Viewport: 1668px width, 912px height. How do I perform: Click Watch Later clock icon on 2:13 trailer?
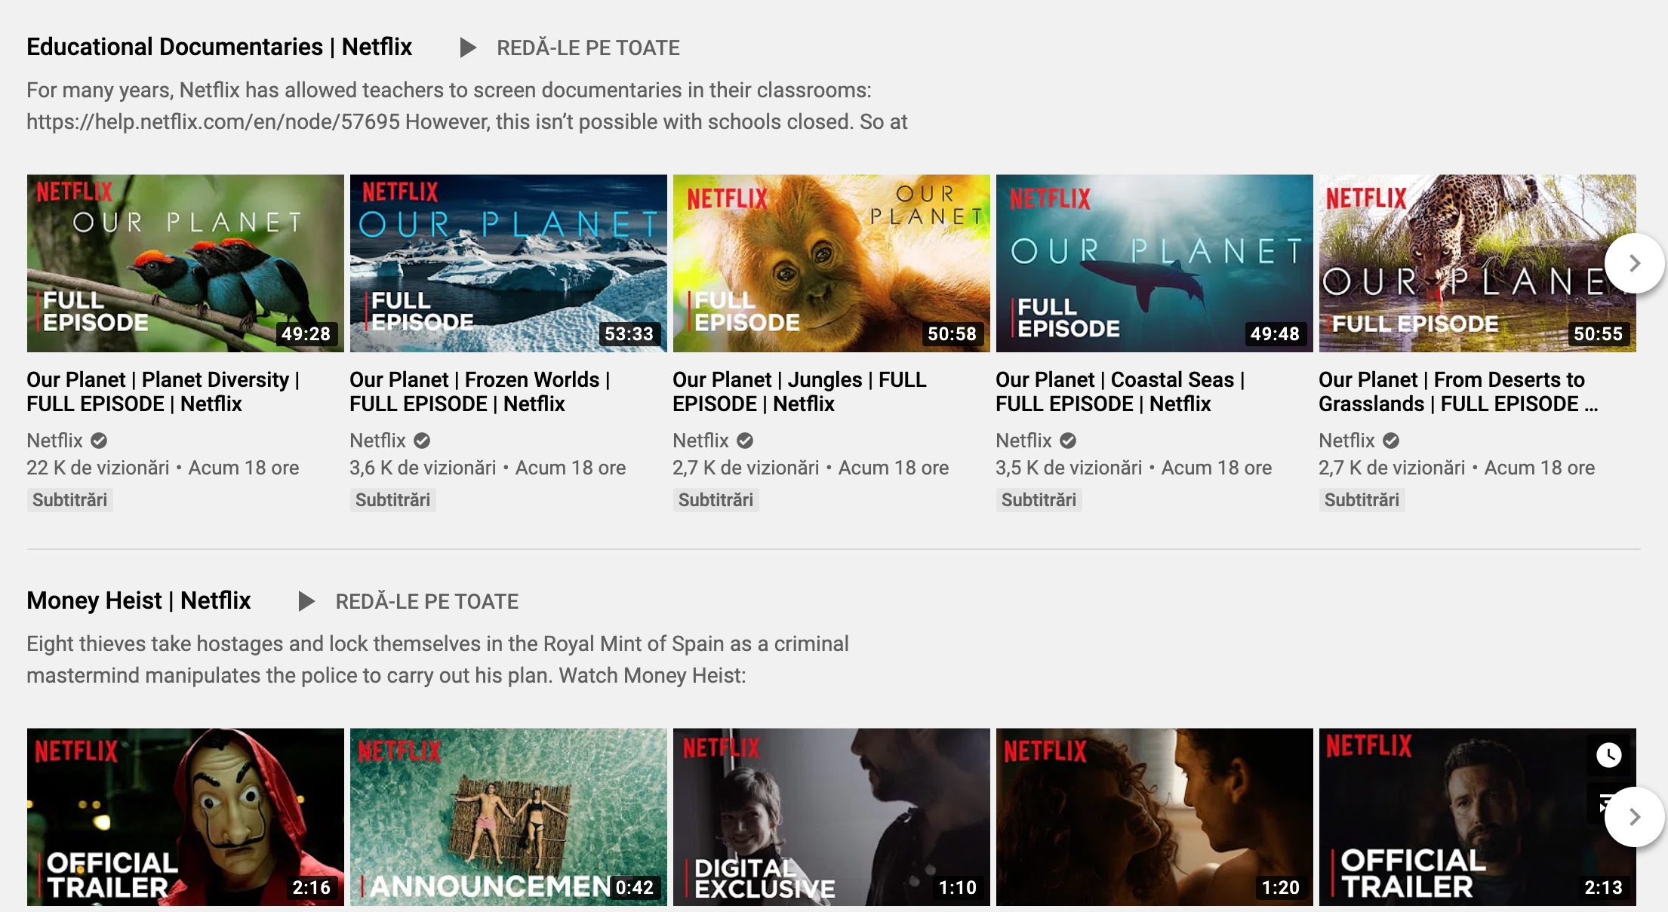[1609, 755]
